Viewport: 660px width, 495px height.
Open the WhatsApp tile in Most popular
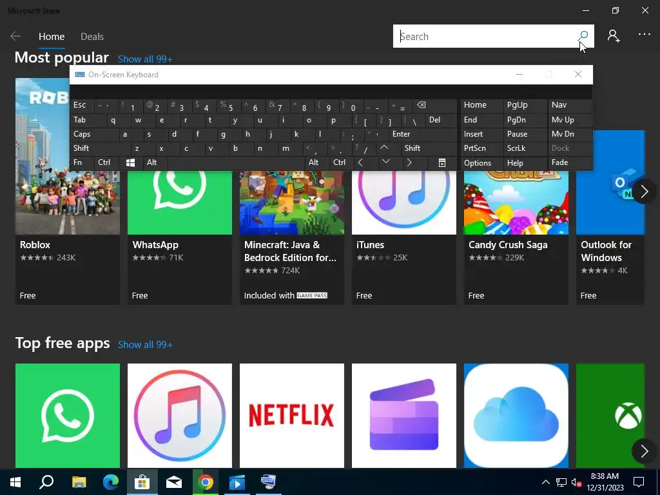180,238
